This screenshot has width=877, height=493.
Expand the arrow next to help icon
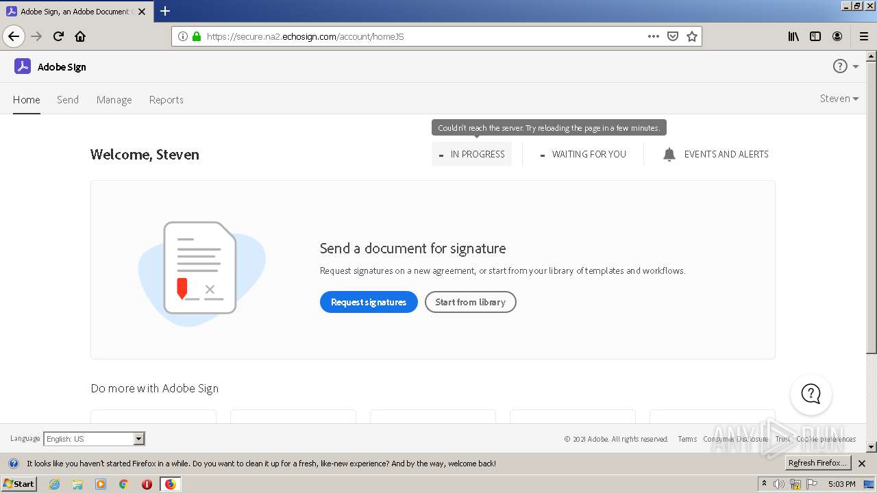pos(856,67)
